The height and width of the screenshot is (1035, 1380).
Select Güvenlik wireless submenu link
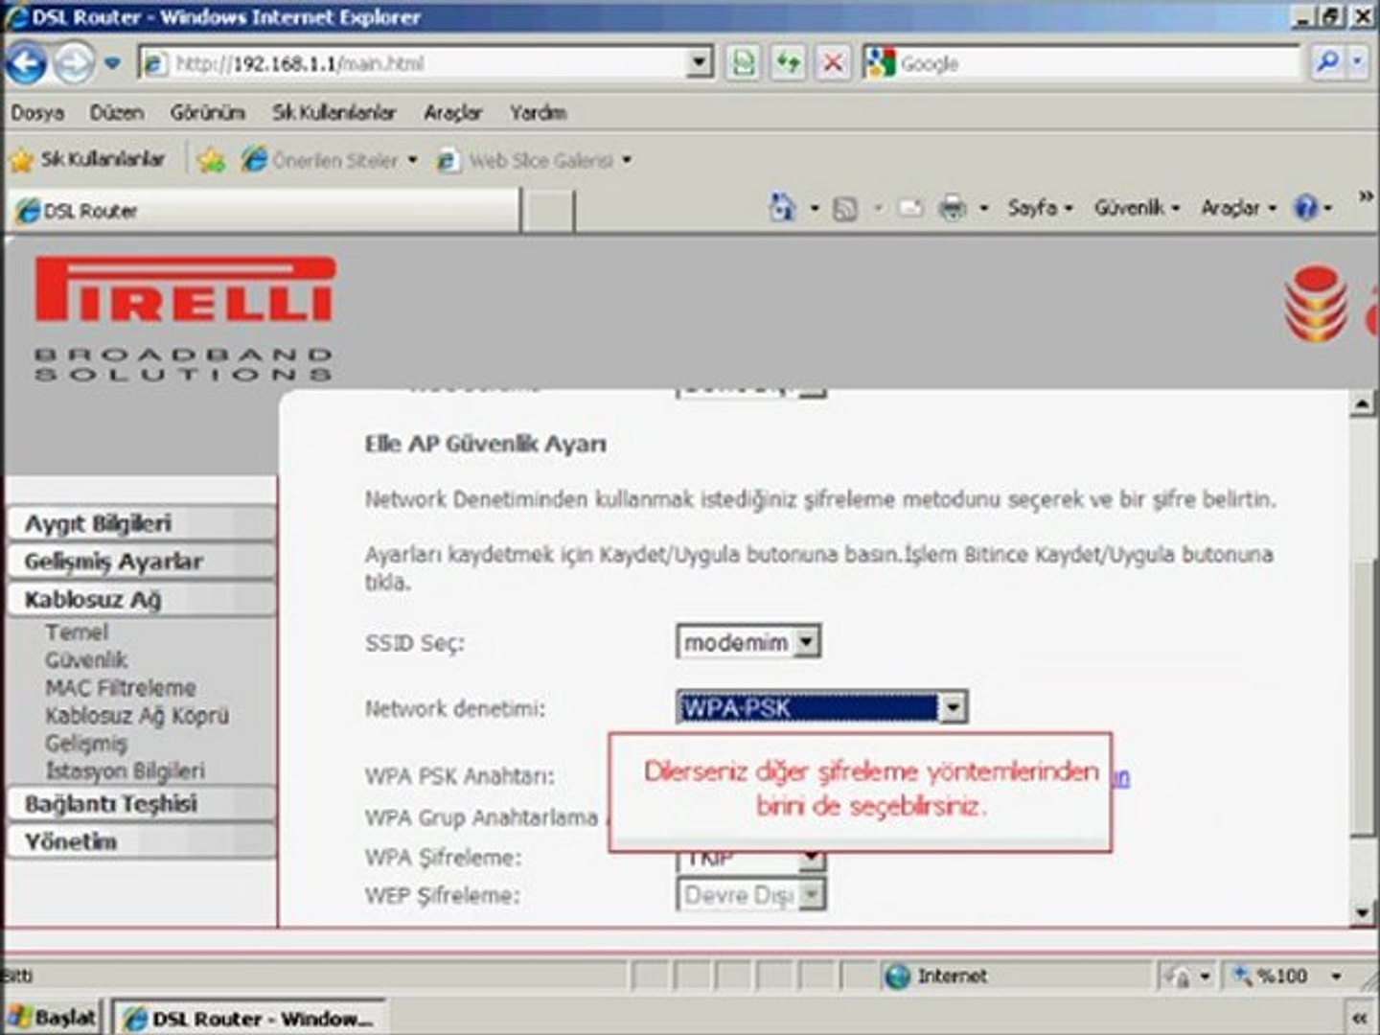[86, 660]
